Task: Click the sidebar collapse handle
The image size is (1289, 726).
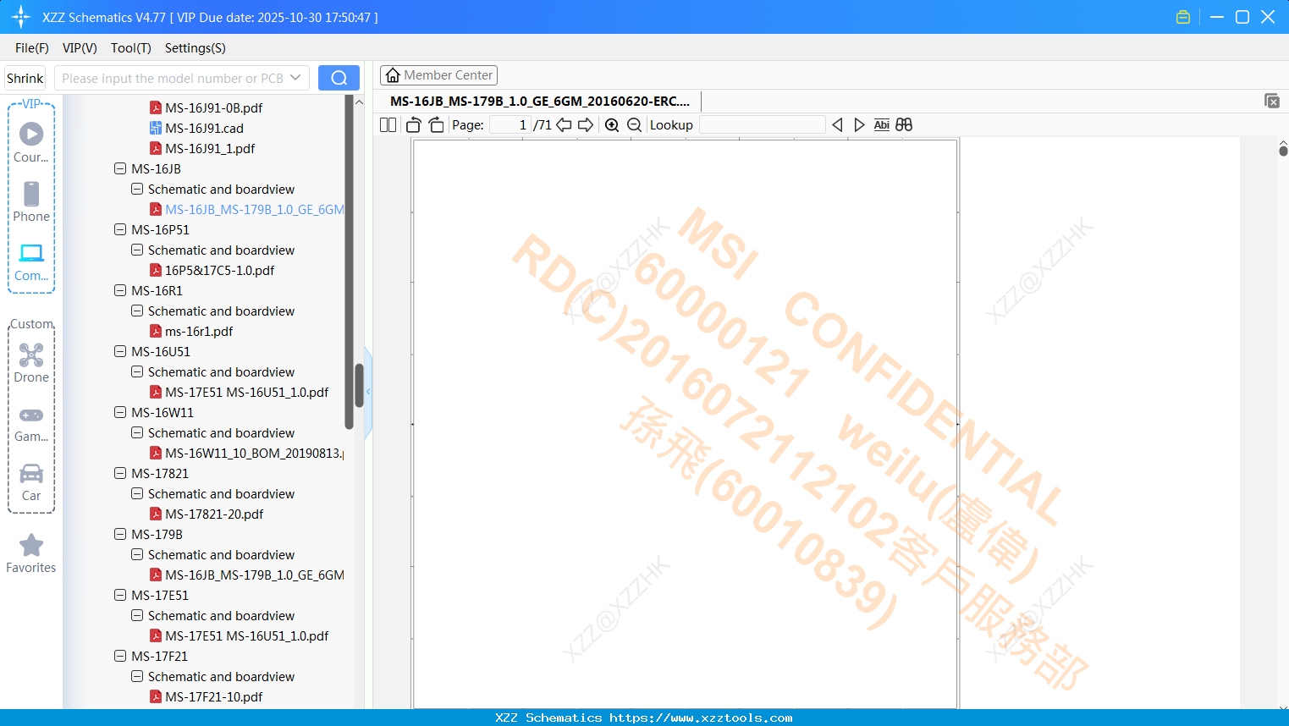Action: point(368,393)
